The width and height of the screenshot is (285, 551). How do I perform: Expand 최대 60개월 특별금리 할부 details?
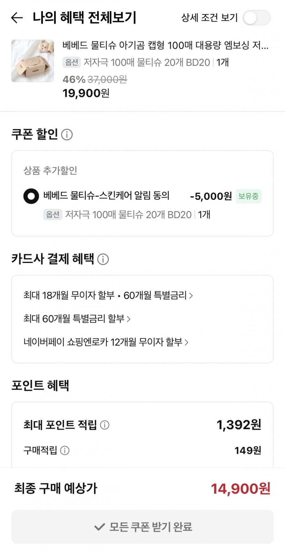click(77, 319)
